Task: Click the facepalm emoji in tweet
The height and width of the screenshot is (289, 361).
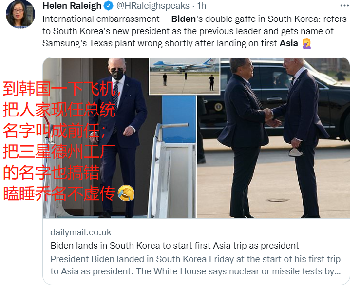Action: tap(307, 43)
